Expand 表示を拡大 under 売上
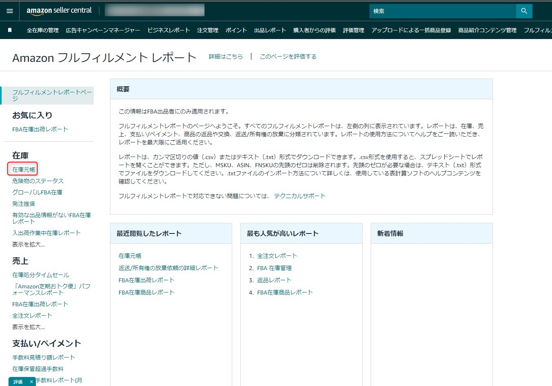This screenshot has width=552, height=386. pyautogui.click(x=29, y=327)
